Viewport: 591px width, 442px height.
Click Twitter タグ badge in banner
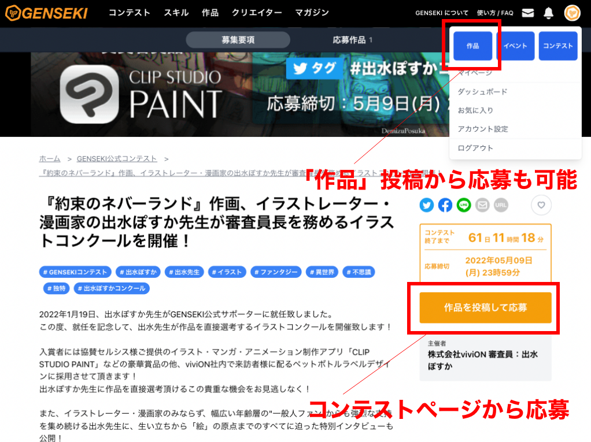(315, 68)
